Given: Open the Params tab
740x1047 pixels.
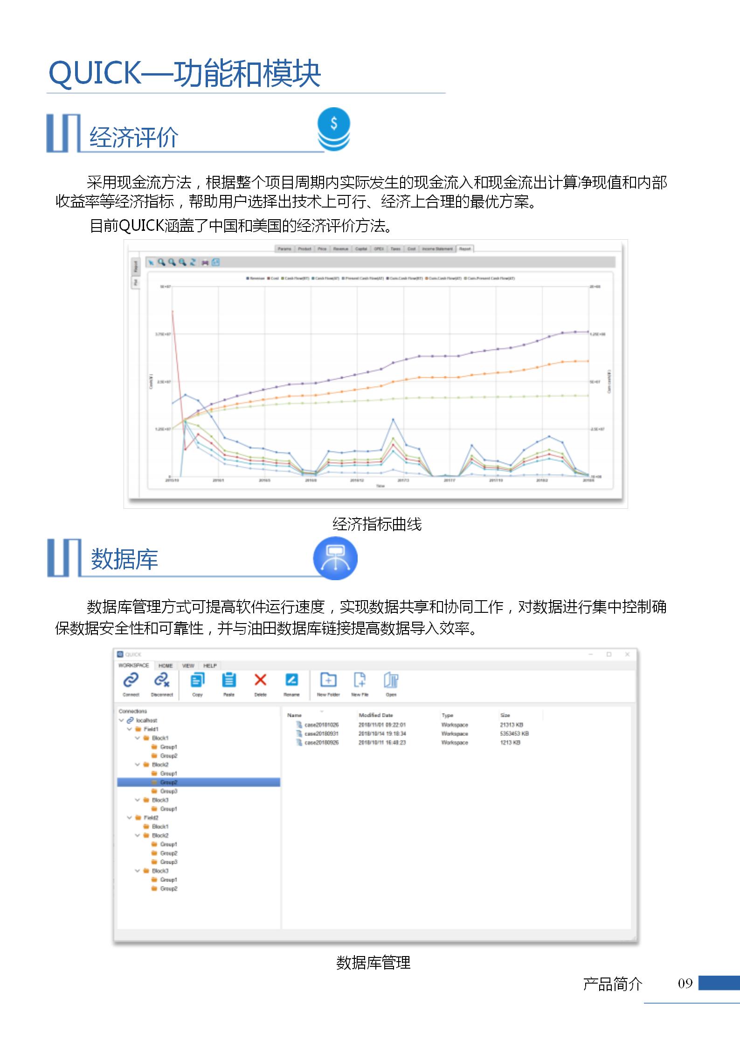Looking at the screenshot, I should pyautogui.click(x=284, y=249).
